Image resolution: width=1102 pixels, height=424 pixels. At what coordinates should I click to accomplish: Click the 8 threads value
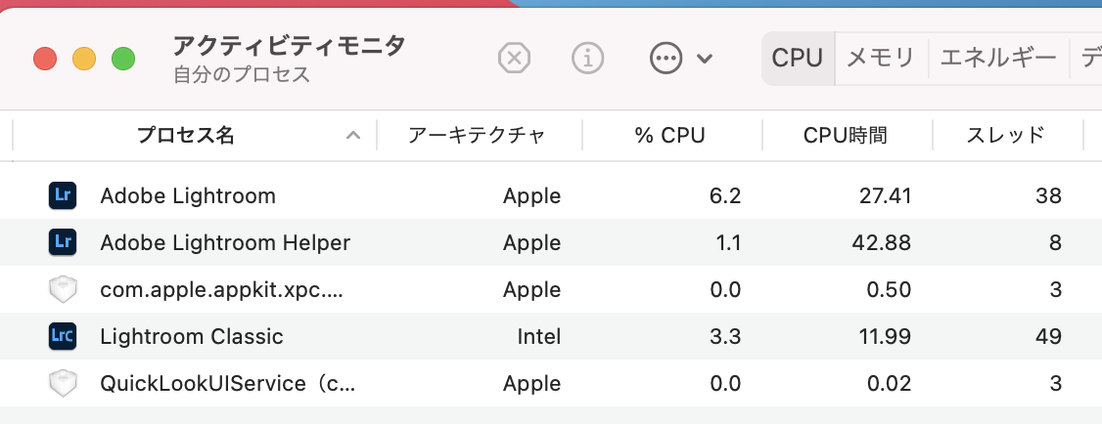click(x=1055, y=243)
